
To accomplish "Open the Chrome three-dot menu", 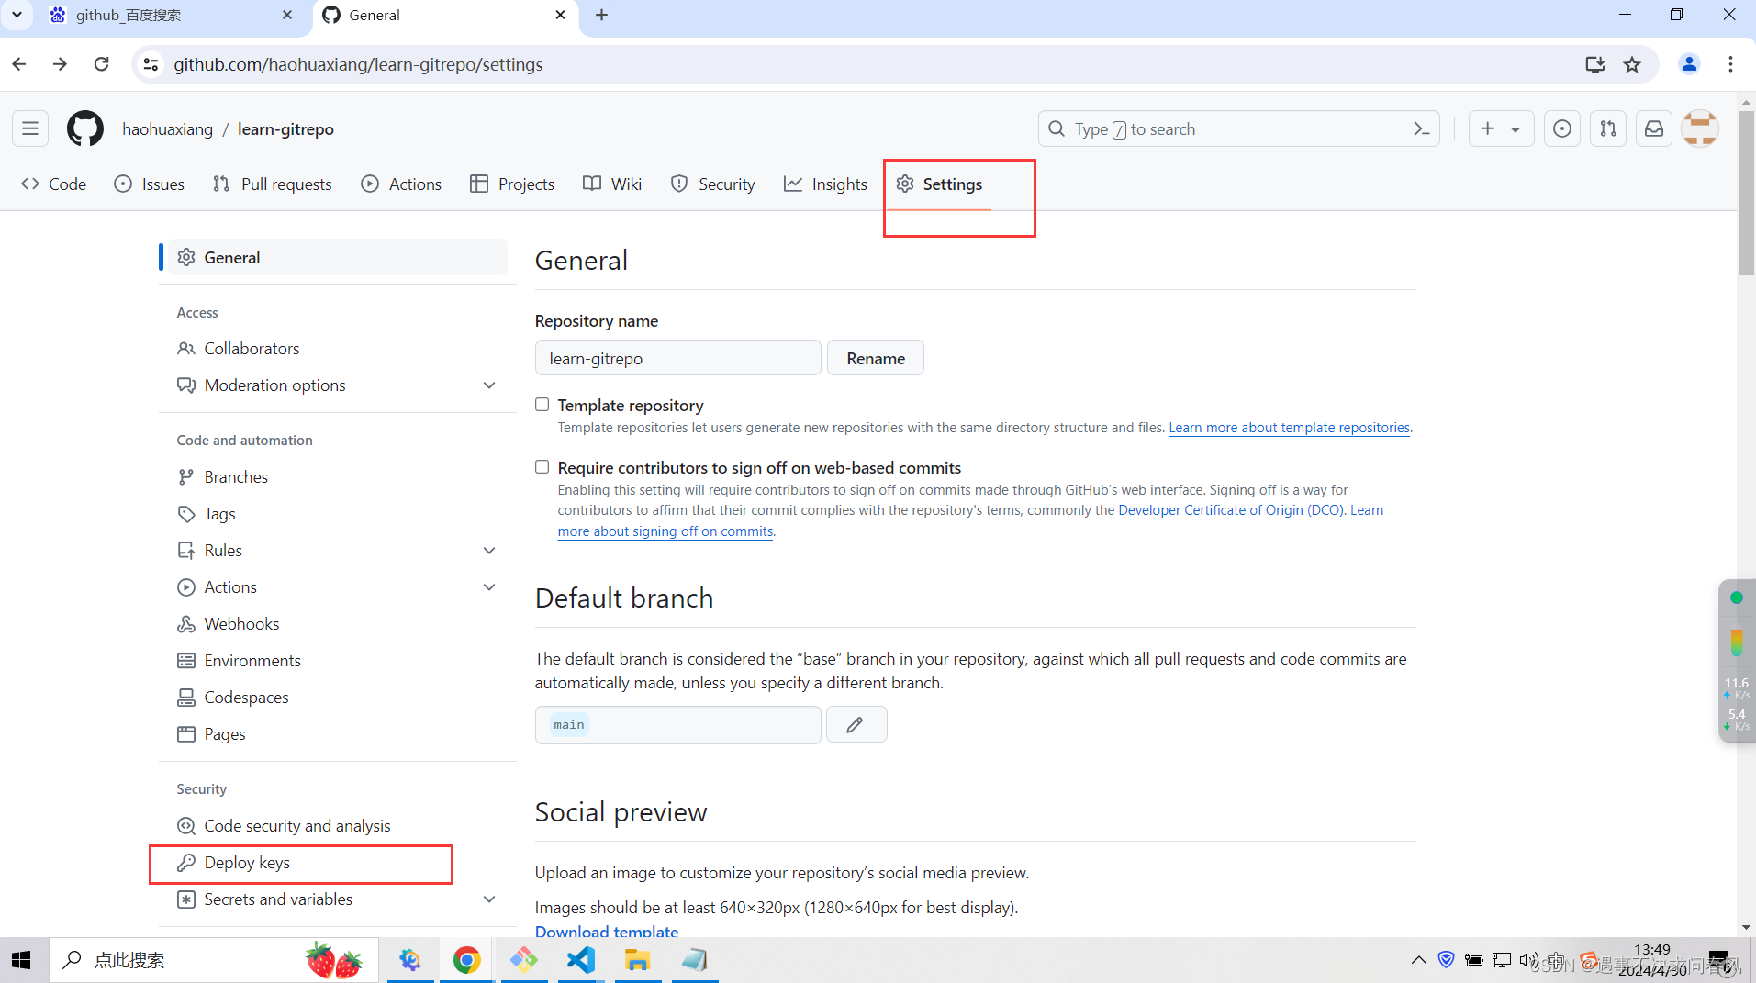I will tap(1730, 64).
